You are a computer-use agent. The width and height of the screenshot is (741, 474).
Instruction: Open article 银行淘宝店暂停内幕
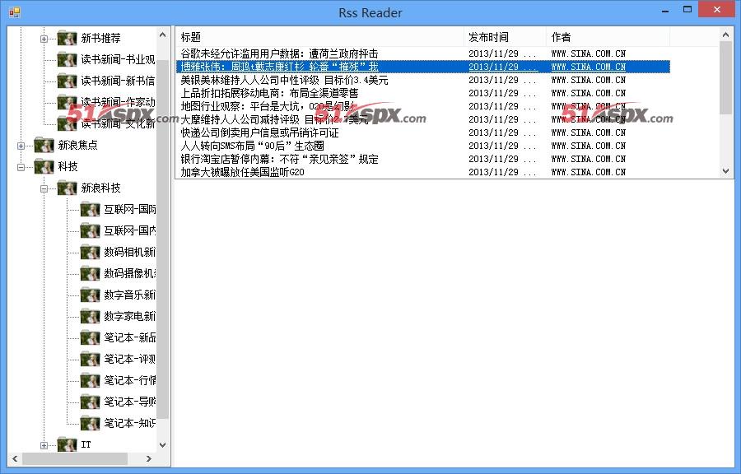279,159
